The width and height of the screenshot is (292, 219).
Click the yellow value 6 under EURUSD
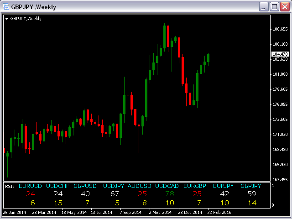[33, 203]
